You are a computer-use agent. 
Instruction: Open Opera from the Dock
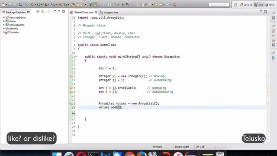point(81,154)
